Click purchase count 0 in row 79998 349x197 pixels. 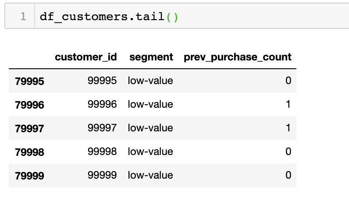(288, 151)
